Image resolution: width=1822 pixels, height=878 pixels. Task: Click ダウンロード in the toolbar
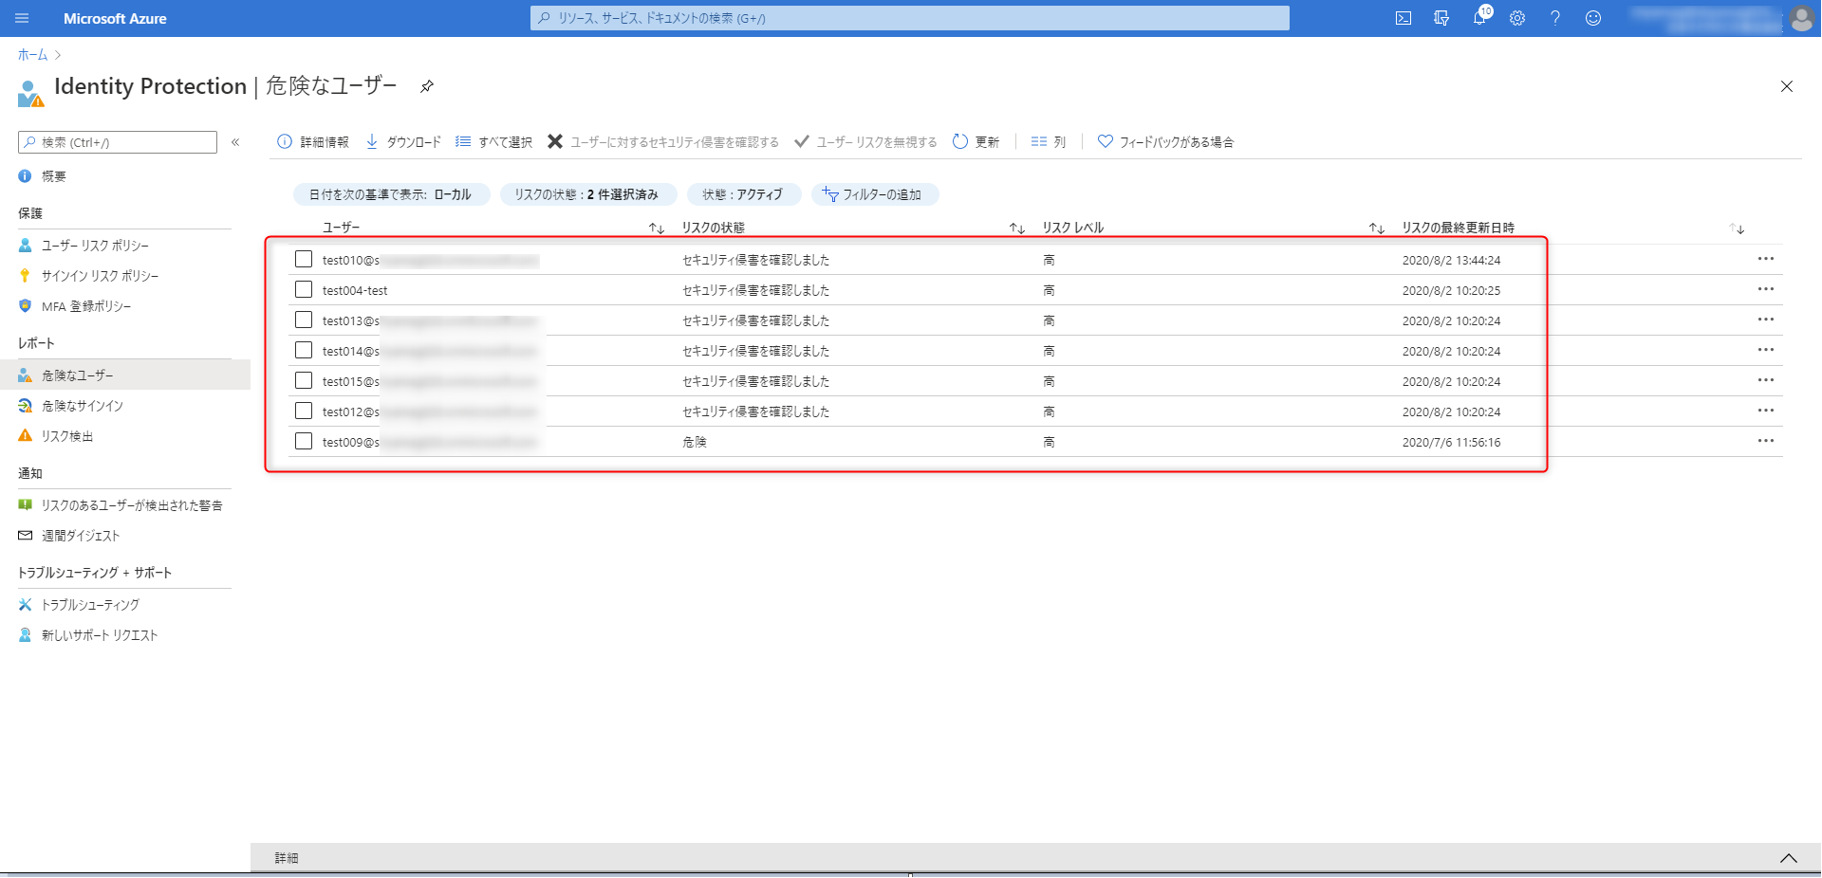point(403,142)
